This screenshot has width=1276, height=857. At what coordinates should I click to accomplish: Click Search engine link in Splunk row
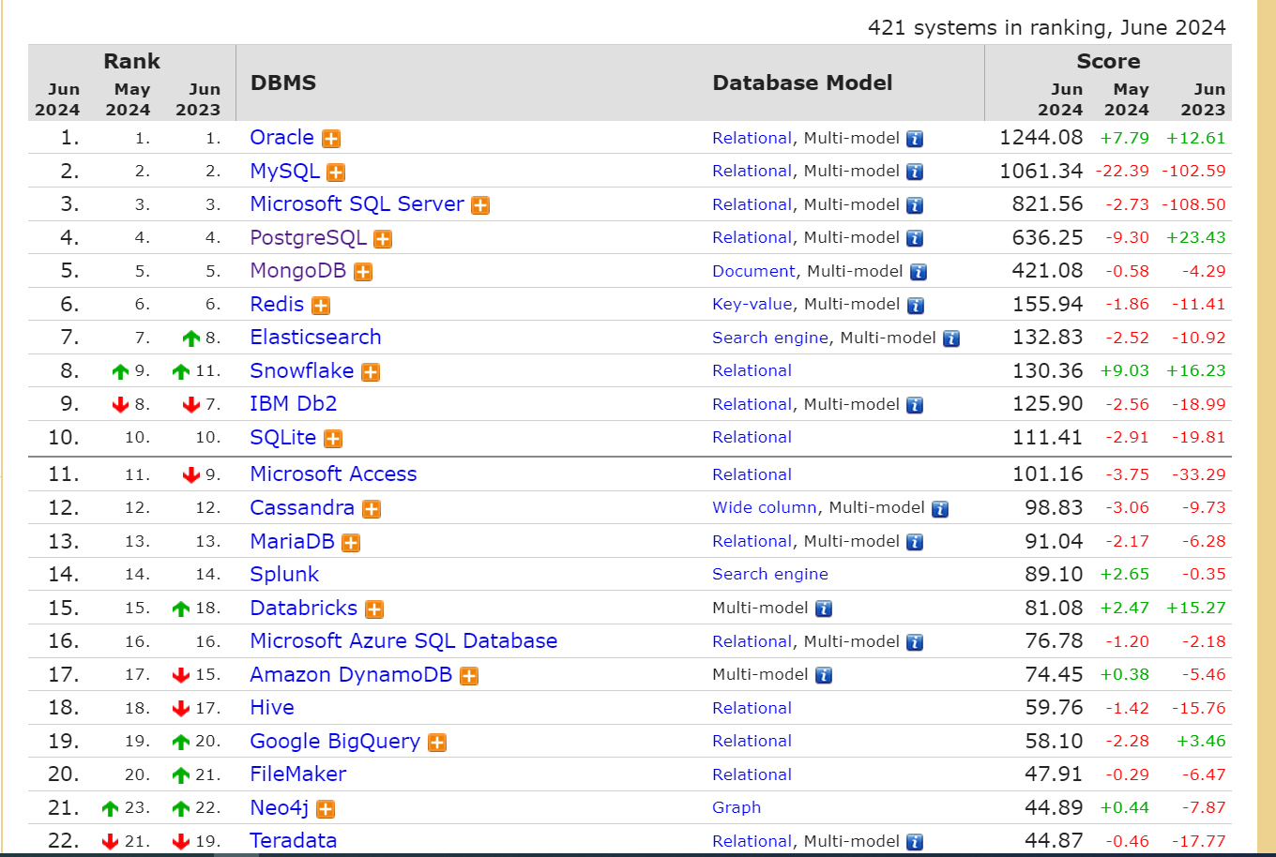(770, 574)
